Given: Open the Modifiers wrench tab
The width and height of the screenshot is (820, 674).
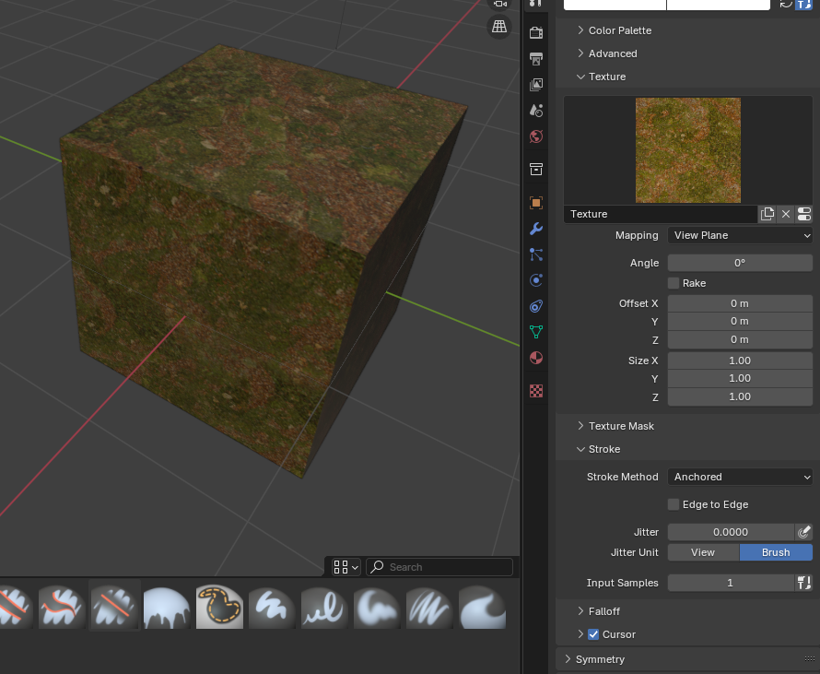Looking at the screenshot, I should (x=536, y=229).
